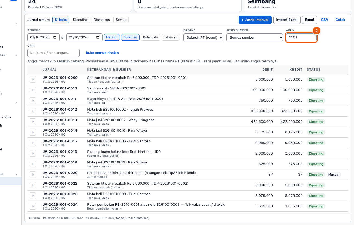
Task: Toggle the Tahun ini period chip
Action: coord(171,37)
